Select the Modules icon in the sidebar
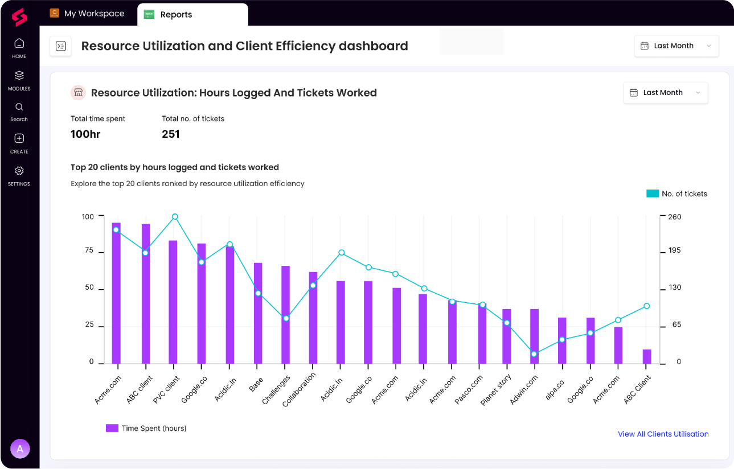The image size is (734, 469). coord(19,79)
